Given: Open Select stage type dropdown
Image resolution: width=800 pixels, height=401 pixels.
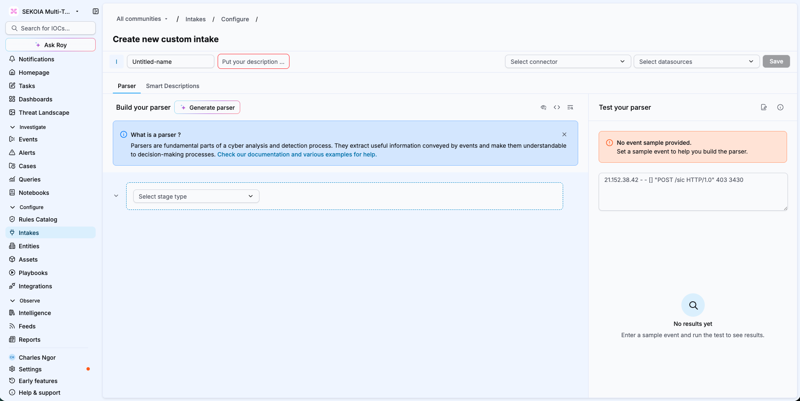Looking at the screenshot, I should (196, 197).
